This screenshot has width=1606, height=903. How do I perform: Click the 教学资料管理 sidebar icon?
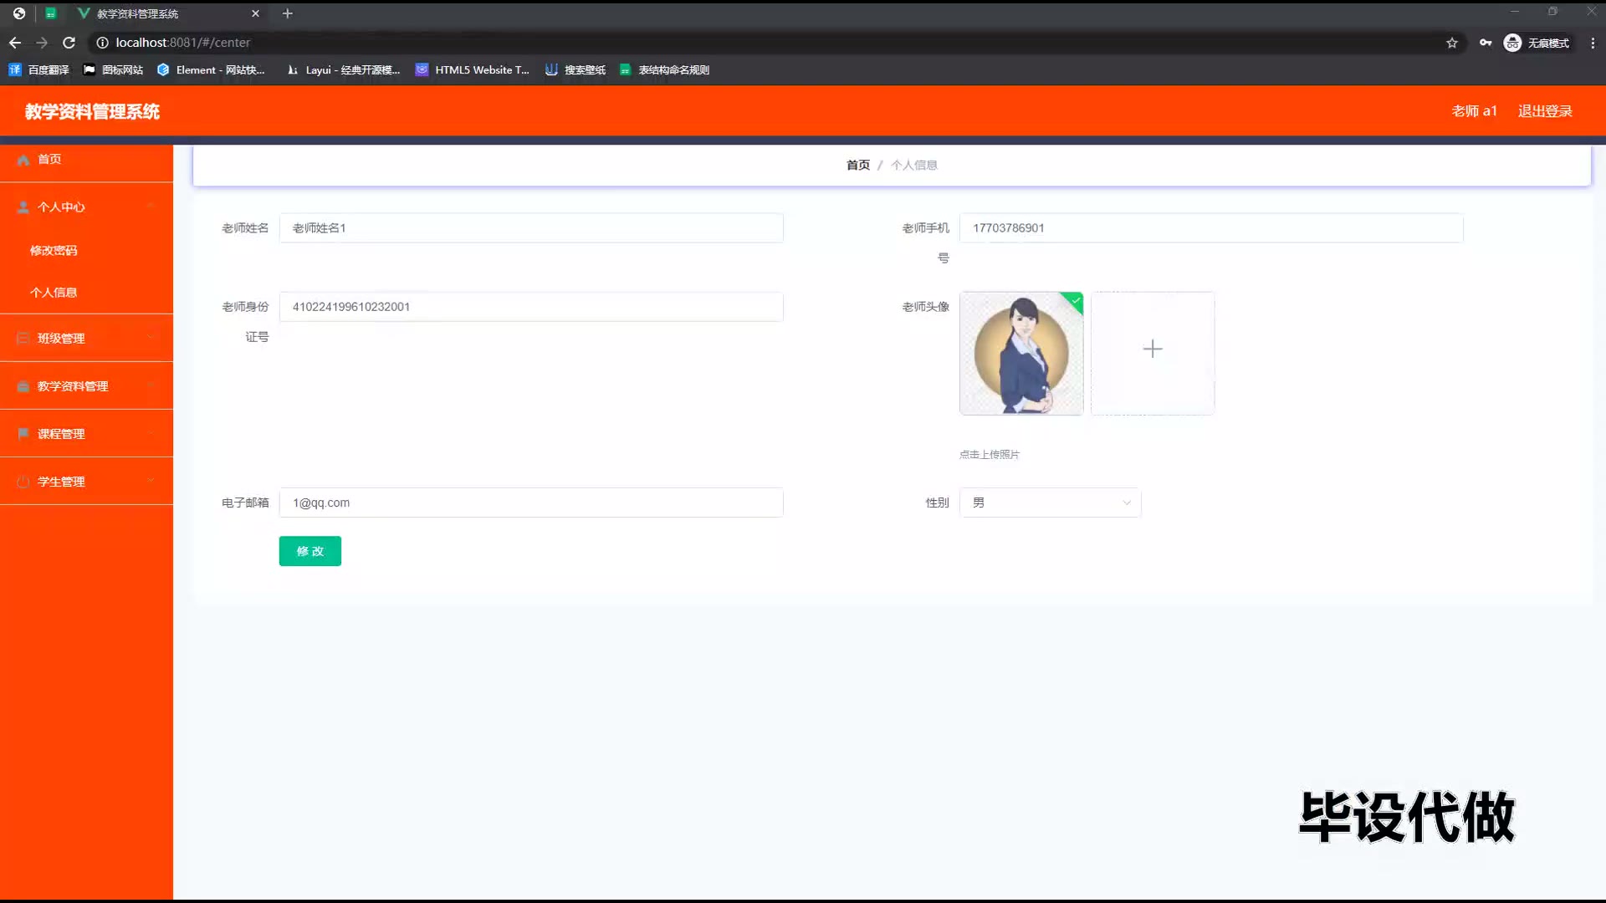23,385
